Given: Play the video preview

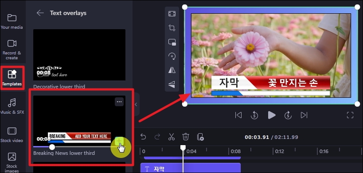Looking at the screenshot, I should click(271, 115).
